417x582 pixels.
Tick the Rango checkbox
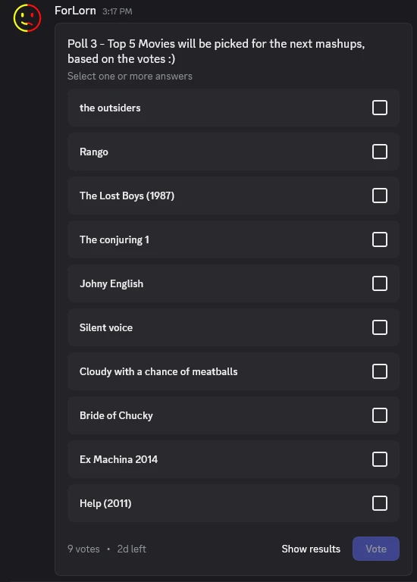[x=380, y=152]
